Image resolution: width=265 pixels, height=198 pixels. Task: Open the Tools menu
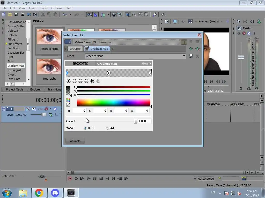click(44, 8)
